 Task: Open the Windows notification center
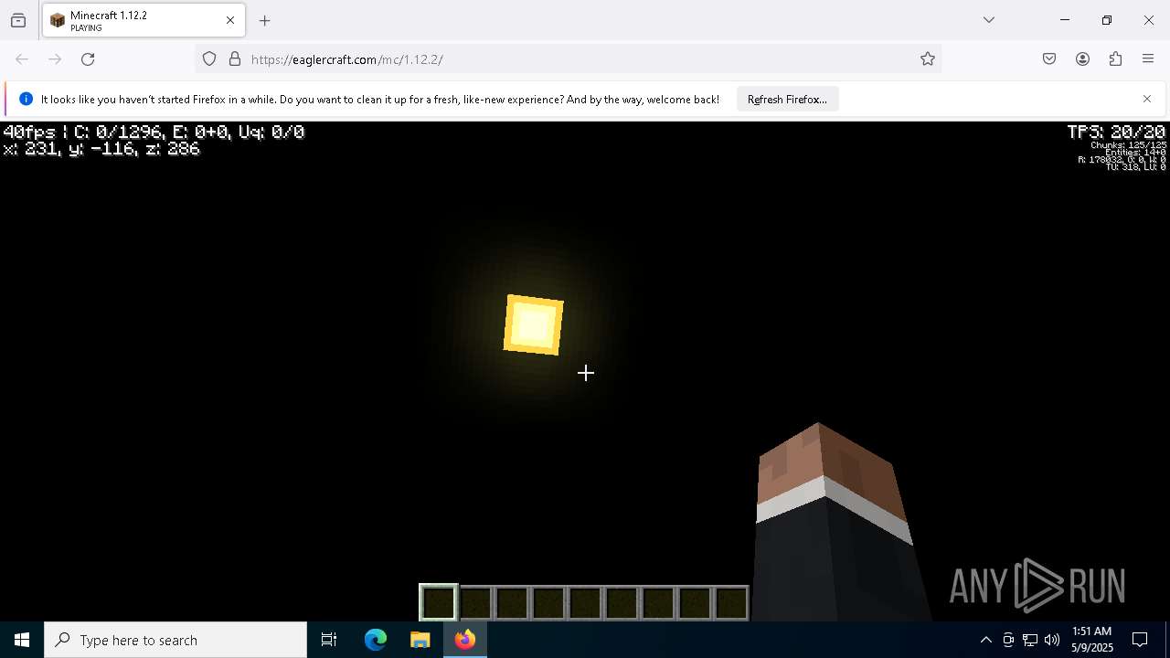[1141, 640]
